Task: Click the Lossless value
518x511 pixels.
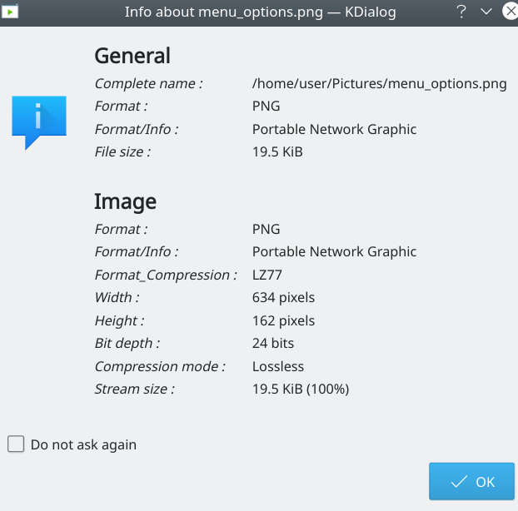Action: coord(278,366)
